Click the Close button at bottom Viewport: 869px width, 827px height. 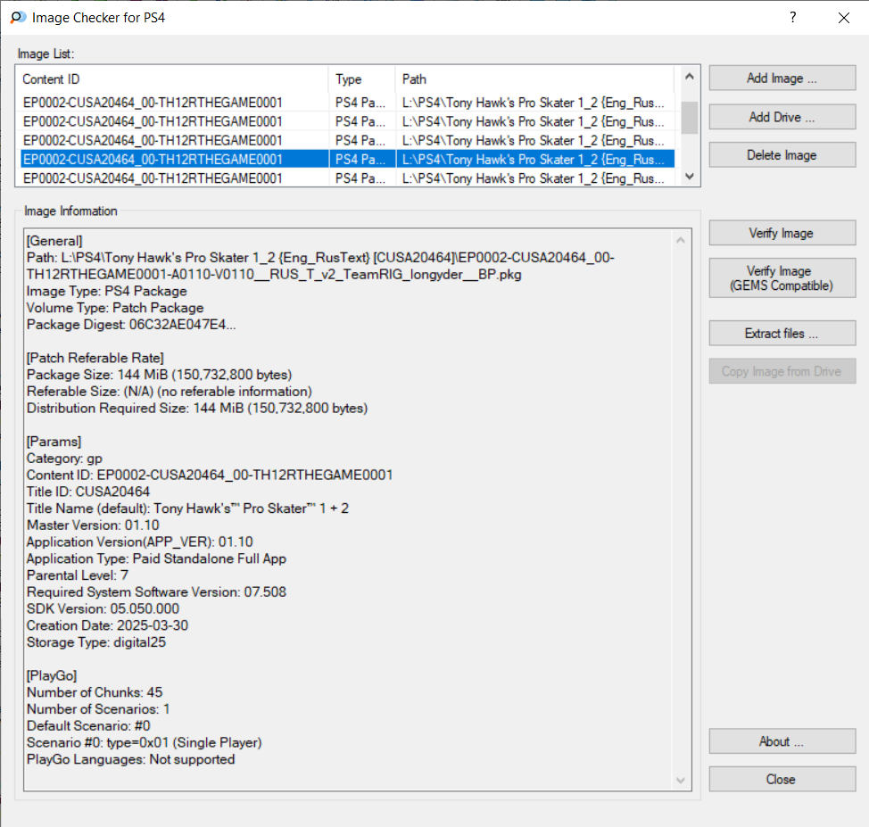click(782, 779)
